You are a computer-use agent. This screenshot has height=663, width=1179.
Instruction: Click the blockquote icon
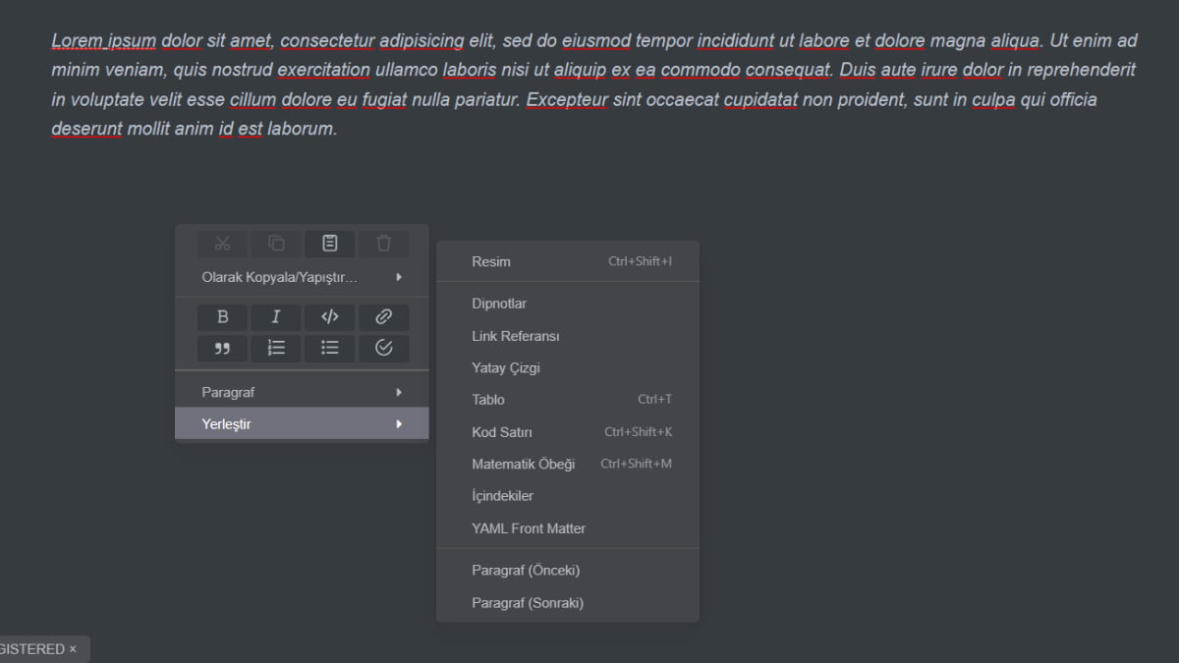(x=223, y=348)
